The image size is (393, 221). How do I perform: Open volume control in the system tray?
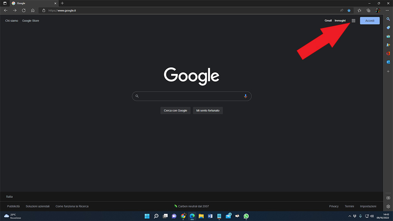pos(372,216)
